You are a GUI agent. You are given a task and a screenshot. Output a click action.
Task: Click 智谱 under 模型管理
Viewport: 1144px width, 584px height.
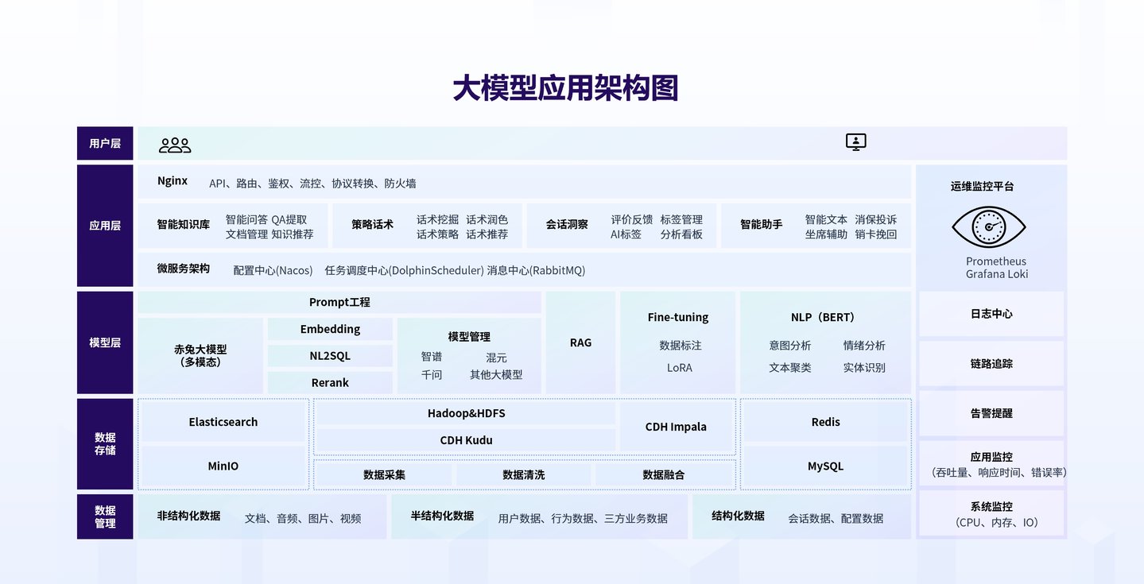(x=432, y=358)
